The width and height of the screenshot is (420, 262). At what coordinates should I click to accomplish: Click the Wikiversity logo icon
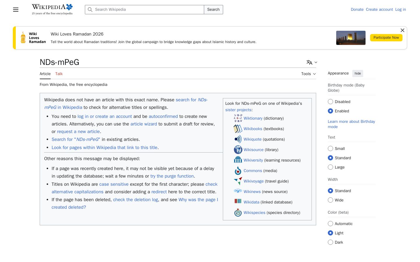pos(238,160)
